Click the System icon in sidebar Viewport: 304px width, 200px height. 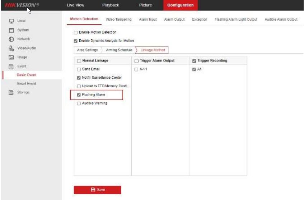tap(11, 30)
